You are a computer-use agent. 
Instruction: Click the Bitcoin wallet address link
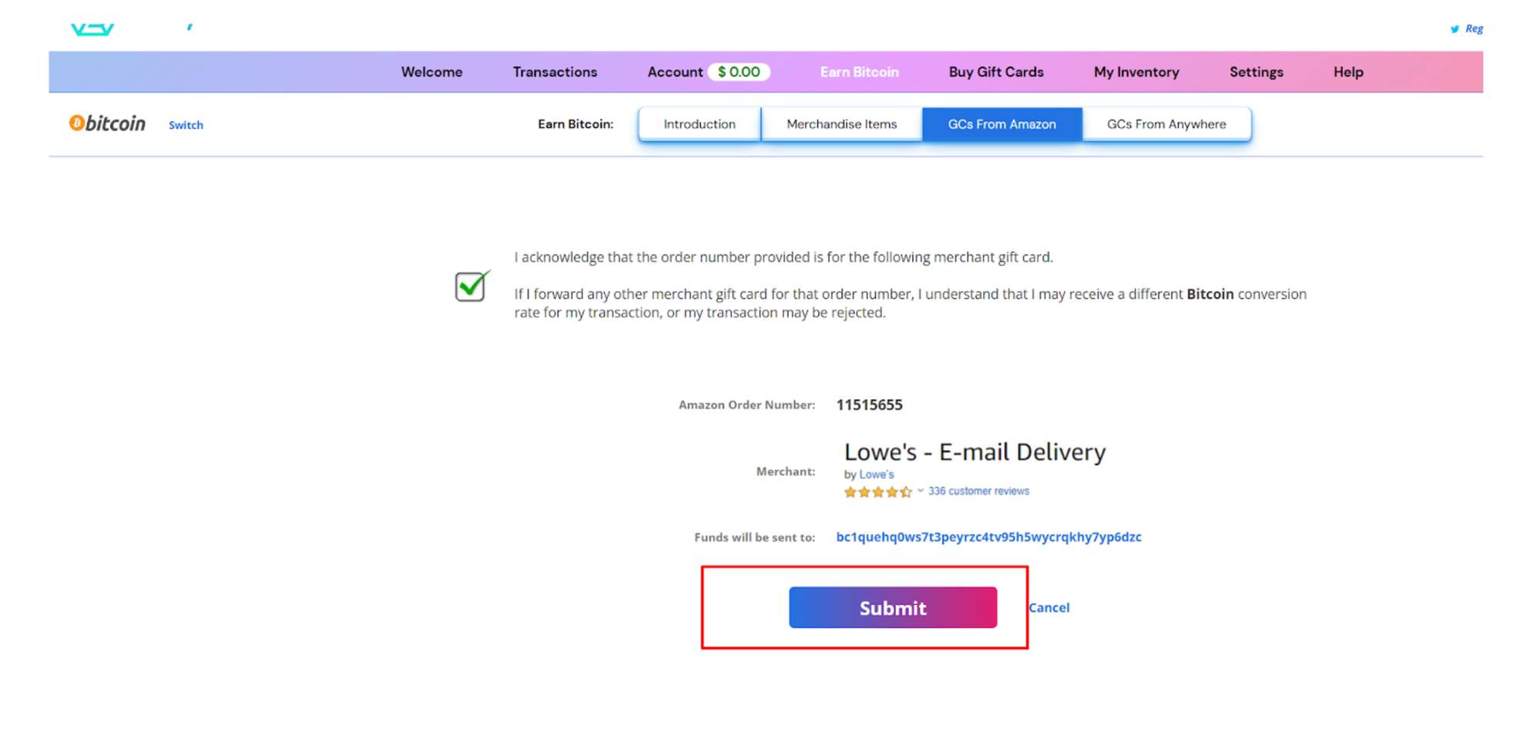coord(989,537)
